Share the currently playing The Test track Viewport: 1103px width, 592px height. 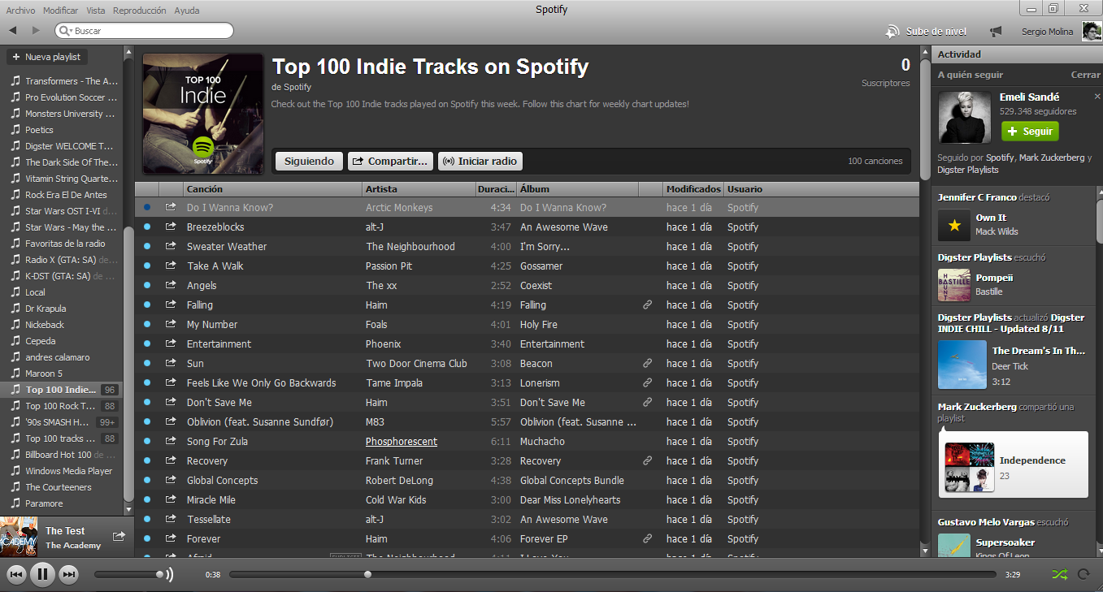pos(119,536)
